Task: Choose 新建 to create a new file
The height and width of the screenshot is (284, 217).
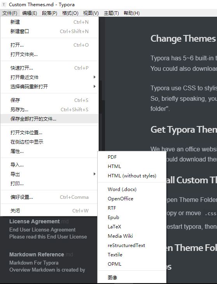Action: pyautogui.click(x=50, y=22)
